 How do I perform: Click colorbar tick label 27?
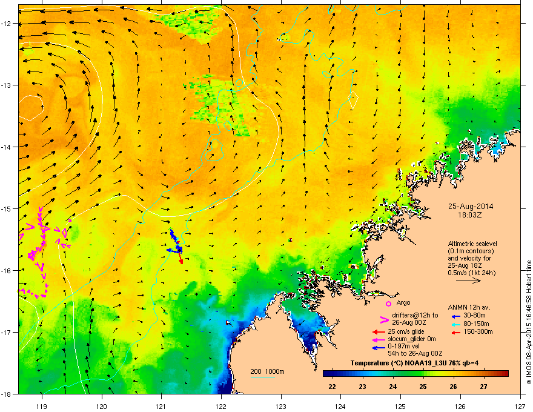(483, 387)
